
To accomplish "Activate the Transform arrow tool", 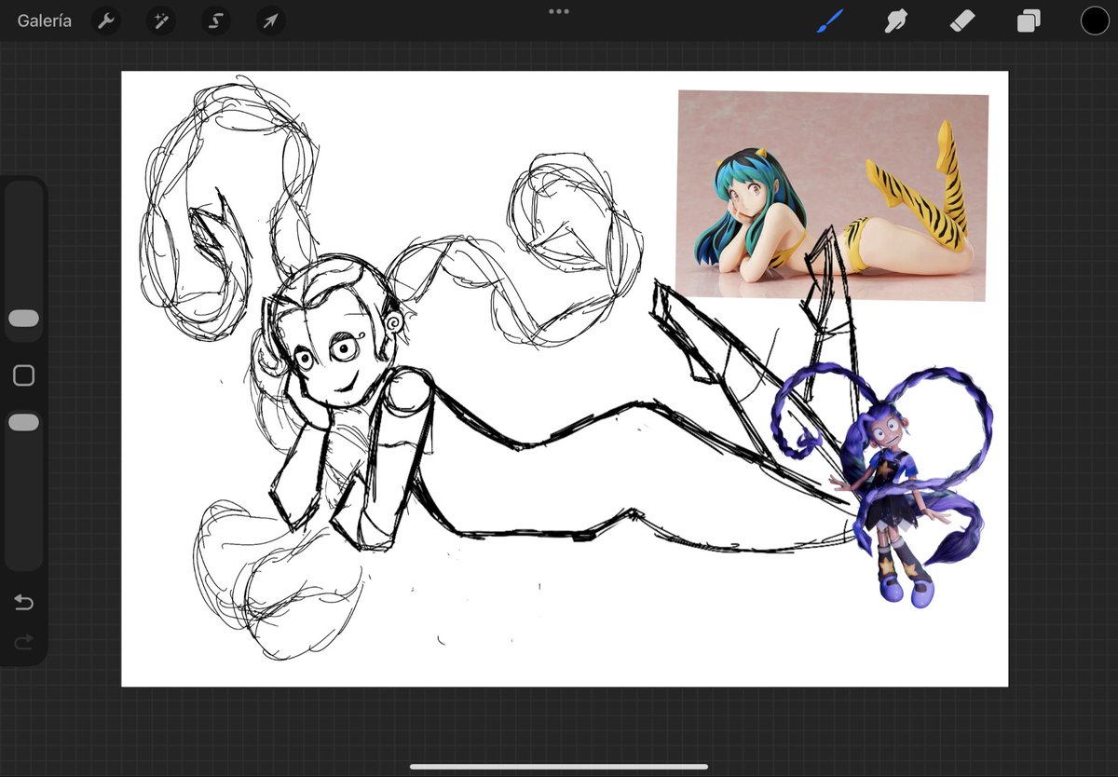I will click(x=270, y=20).
